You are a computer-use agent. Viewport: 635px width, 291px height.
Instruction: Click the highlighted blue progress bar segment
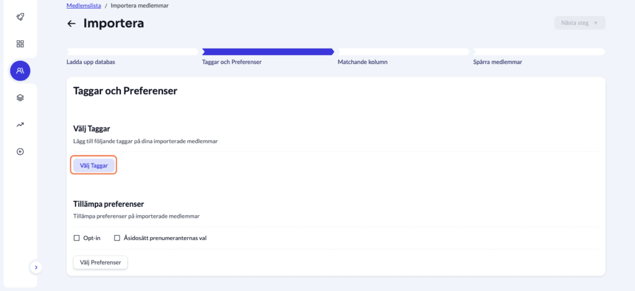[x=267, y=52]
